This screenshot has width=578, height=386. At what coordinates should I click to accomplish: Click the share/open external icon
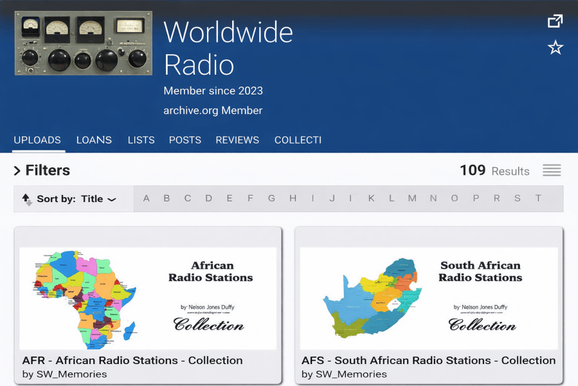555,21
